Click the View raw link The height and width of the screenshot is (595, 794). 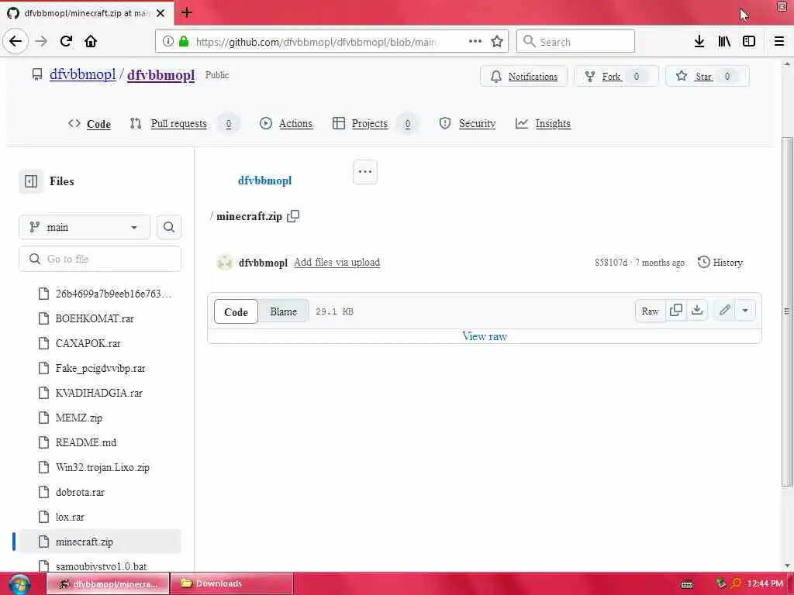(x=484, y=336)
